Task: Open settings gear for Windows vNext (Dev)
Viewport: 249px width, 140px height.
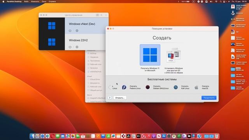Action: tap(77, 31)
